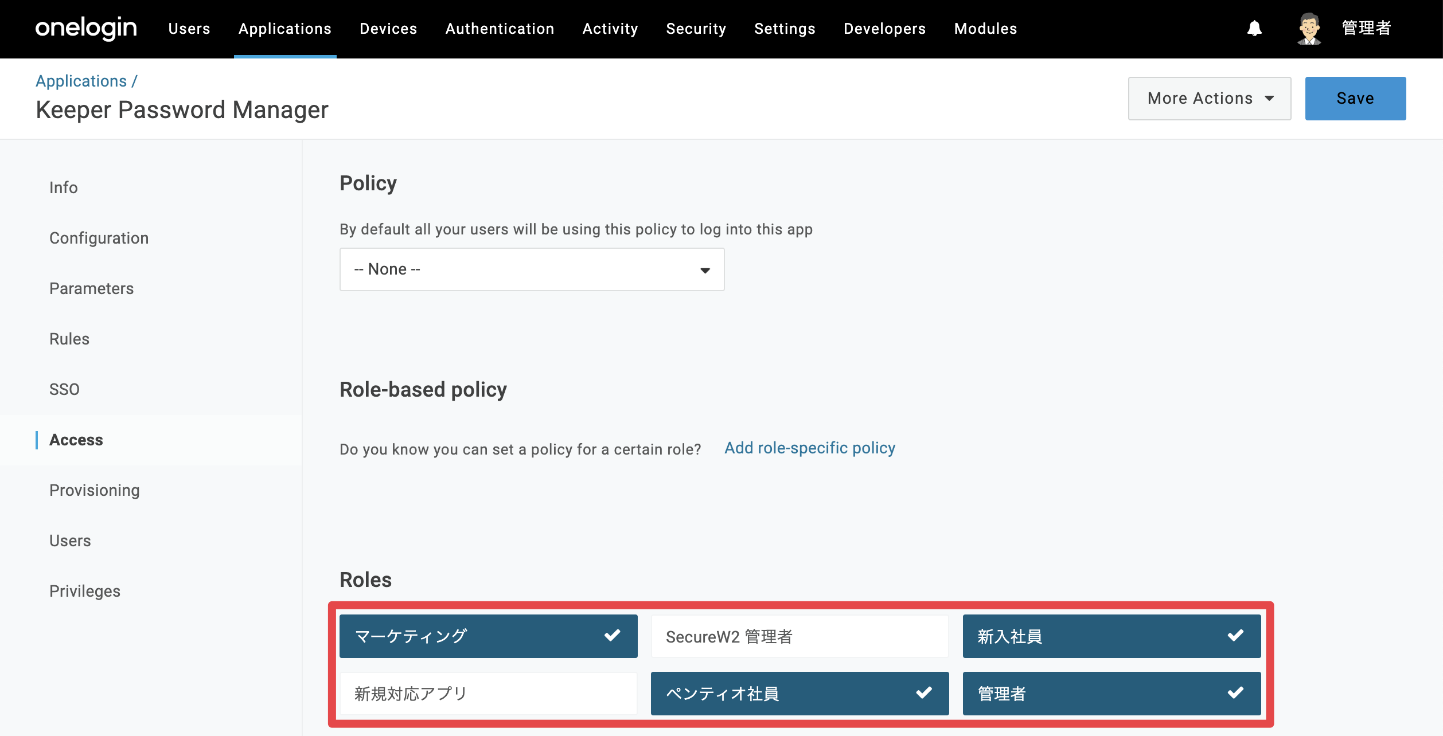Screen dimensions: 1443x736
Task: Toggle the SecureW2 管理者 role on
Action: pos(799,636)
